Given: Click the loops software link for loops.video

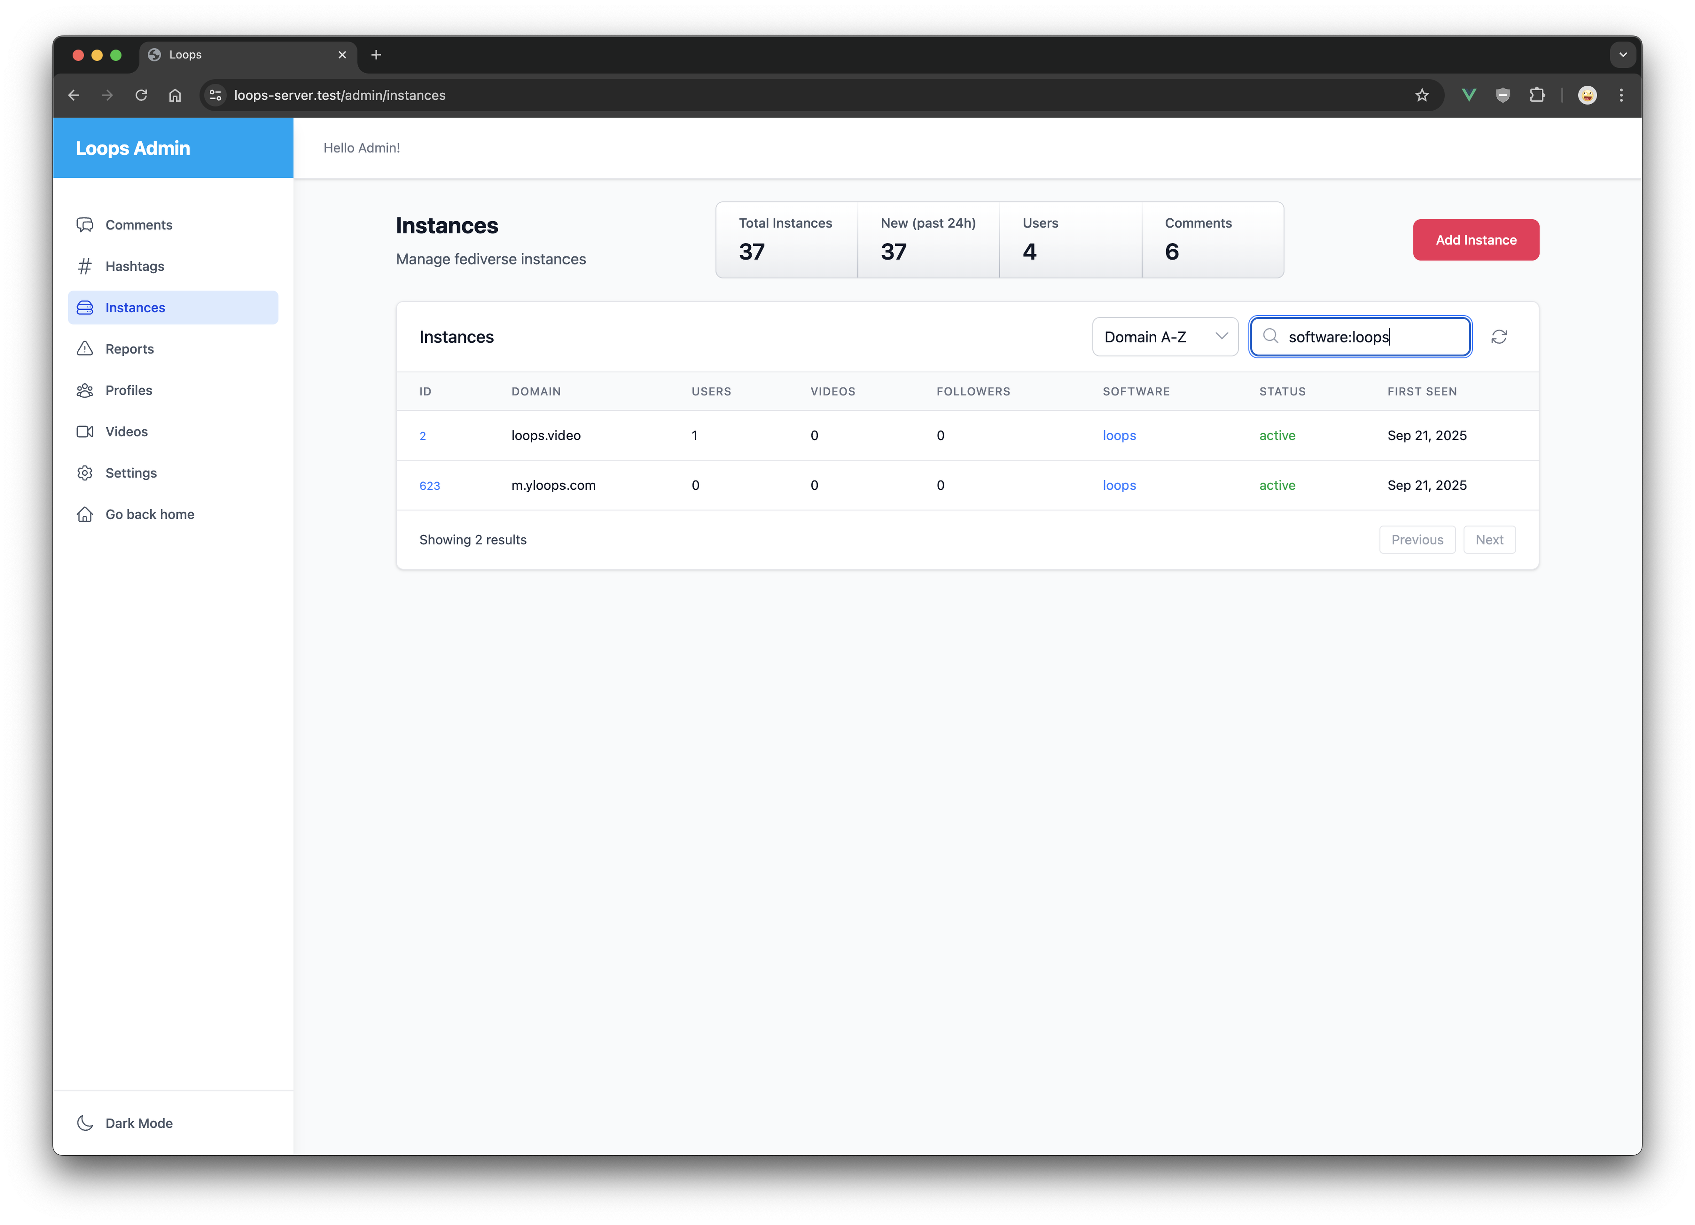Looking at the screenshot, I should pos(1119,436).
